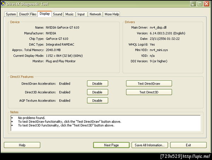Click the note about testing DirectDraw functionality
This screenshot has height=160, width=212.
click(x=70, y=122)
